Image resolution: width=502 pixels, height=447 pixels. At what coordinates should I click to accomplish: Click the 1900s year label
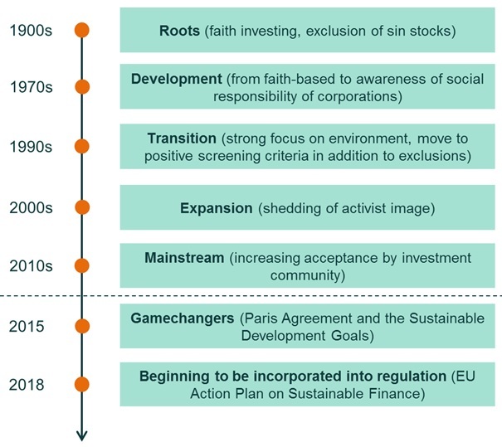(31, 31)
